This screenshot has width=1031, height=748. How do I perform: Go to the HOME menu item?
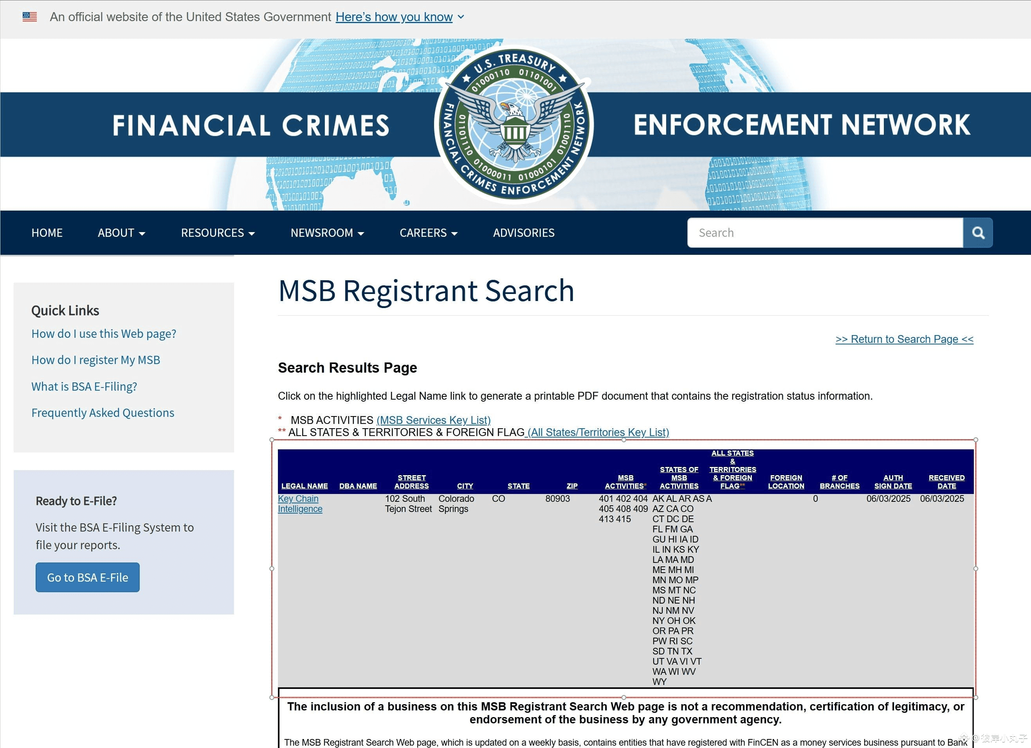[x=47, y=233]
